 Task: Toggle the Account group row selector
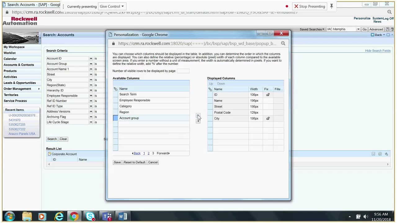coord(115,118)
